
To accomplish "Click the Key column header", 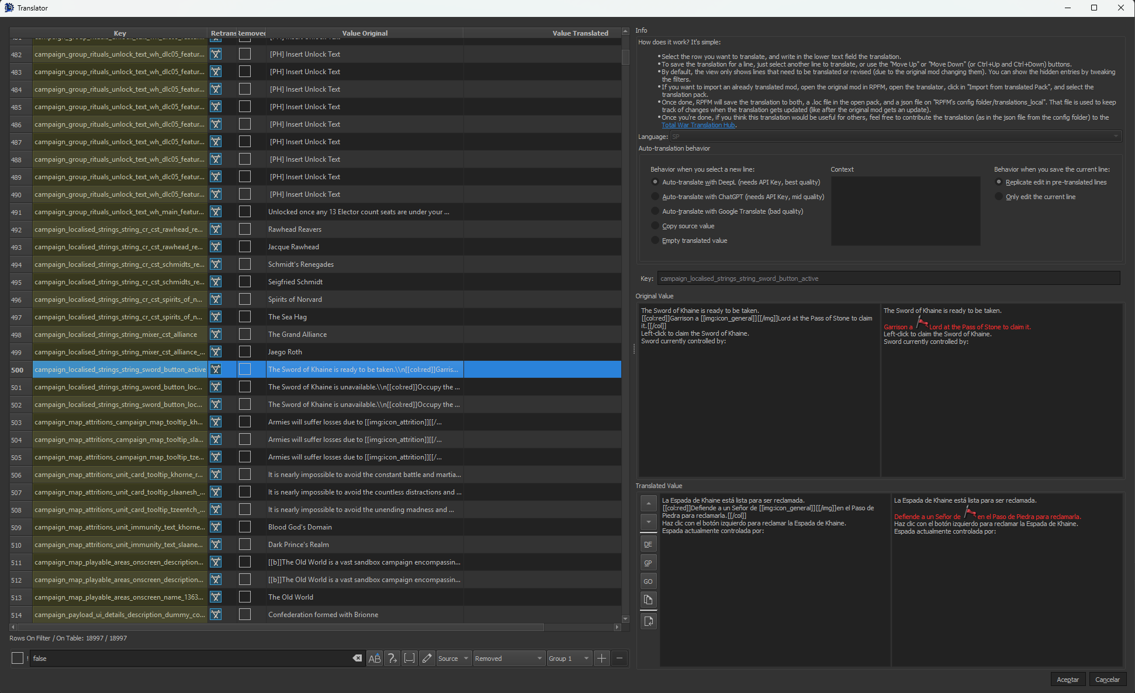I will (120, 33).
